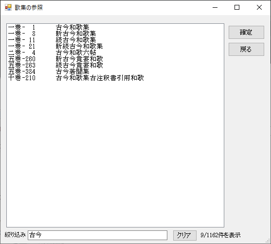Click the 9/1162件を表示 count label
The width and height of the screenshot is (271, 244).
coord(220,235)
